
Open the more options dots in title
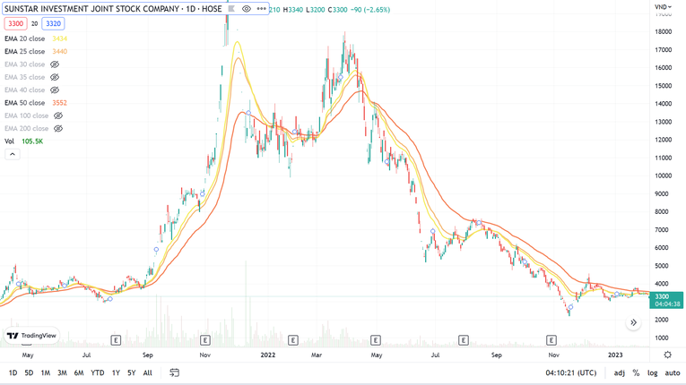[262, 9]
